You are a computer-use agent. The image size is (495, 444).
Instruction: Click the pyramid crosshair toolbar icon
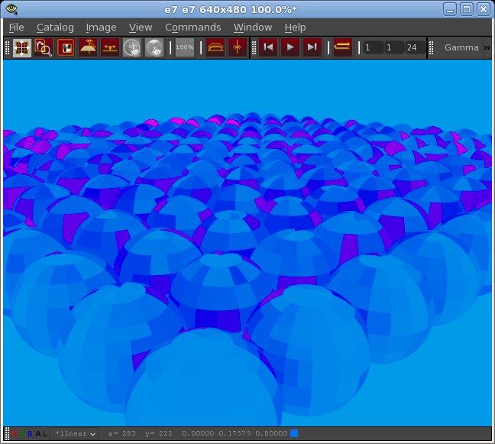coord(88,47)
